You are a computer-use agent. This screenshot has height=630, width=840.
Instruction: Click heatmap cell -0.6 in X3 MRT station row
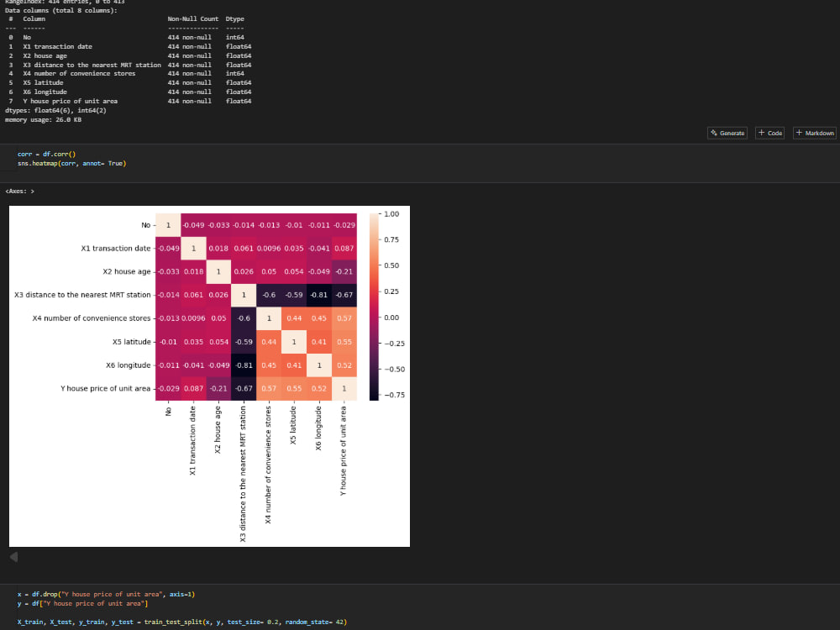(x=269, y=295)
